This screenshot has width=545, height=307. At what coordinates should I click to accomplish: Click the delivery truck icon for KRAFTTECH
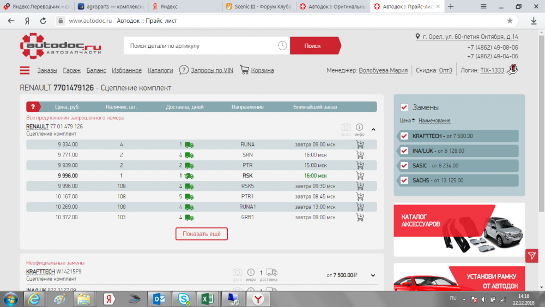(272, 272)
